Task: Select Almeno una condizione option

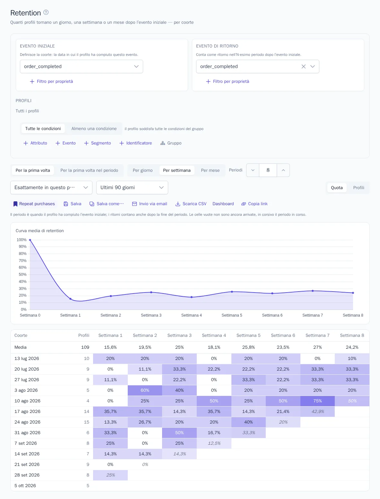Action: [94, 129]
